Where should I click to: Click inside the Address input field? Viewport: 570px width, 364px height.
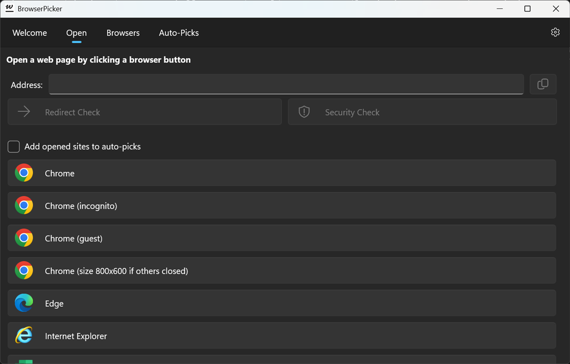click(x=286, y=84)
